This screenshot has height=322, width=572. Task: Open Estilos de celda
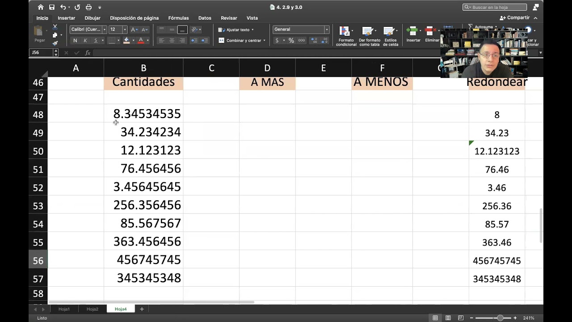[x=390, y=36]
